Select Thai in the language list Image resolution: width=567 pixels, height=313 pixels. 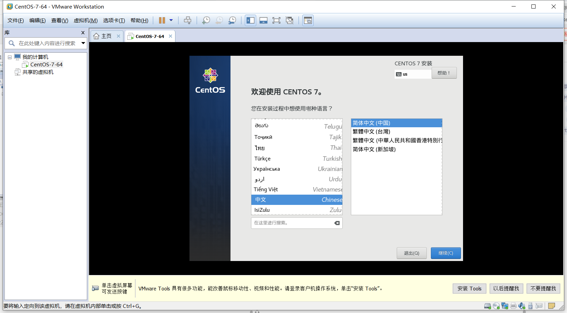(x=297, y=148)
